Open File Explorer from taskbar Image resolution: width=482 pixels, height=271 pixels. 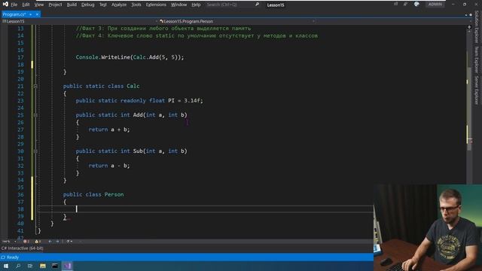[43, 266]
